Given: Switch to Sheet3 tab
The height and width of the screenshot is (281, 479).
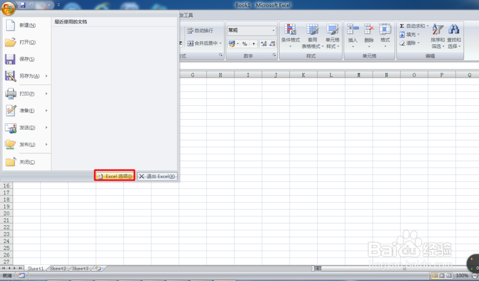Looking at the screenshot, I should (x=80, y=269).
